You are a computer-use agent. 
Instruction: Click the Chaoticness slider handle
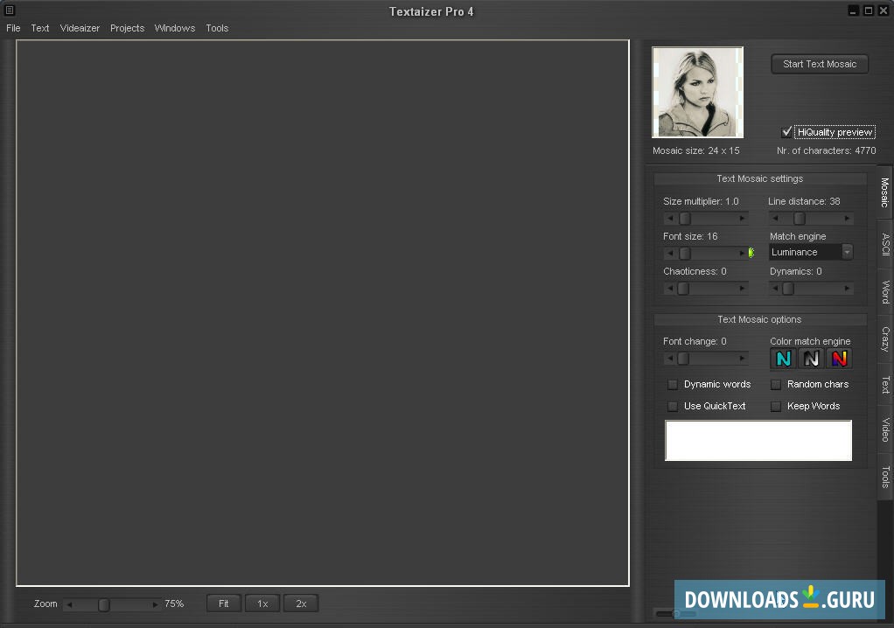[683, 289]
